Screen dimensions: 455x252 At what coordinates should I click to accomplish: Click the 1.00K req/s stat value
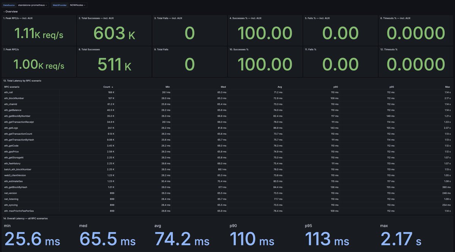click(x=39, y=65)
